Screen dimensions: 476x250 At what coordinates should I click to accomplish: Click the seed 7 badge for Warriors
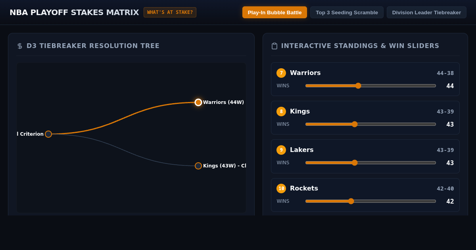(281, 73)
